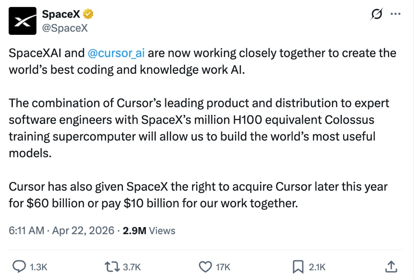The height and width of the screenshot is (279, 414).
Task: Open the @cursor_ai mention link
Action: point(116,53)
